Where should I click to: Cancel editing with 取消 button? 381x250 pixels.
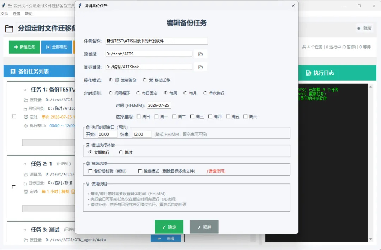204,227
